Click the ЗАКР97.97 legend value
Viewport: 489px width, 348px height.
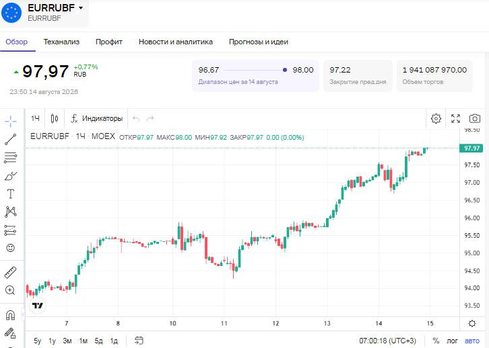point(247,138)
